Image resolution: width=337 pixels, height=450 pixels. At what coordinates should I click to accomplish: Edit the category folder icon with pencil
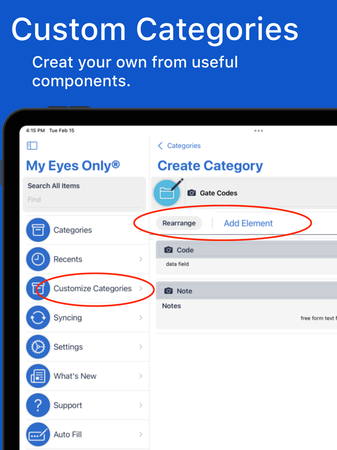(167, 193)
